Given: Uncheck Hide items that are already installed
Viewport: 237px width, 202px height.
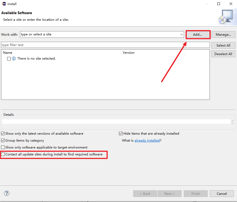Looking at the screenshot, I should click(x=121, y=134).
